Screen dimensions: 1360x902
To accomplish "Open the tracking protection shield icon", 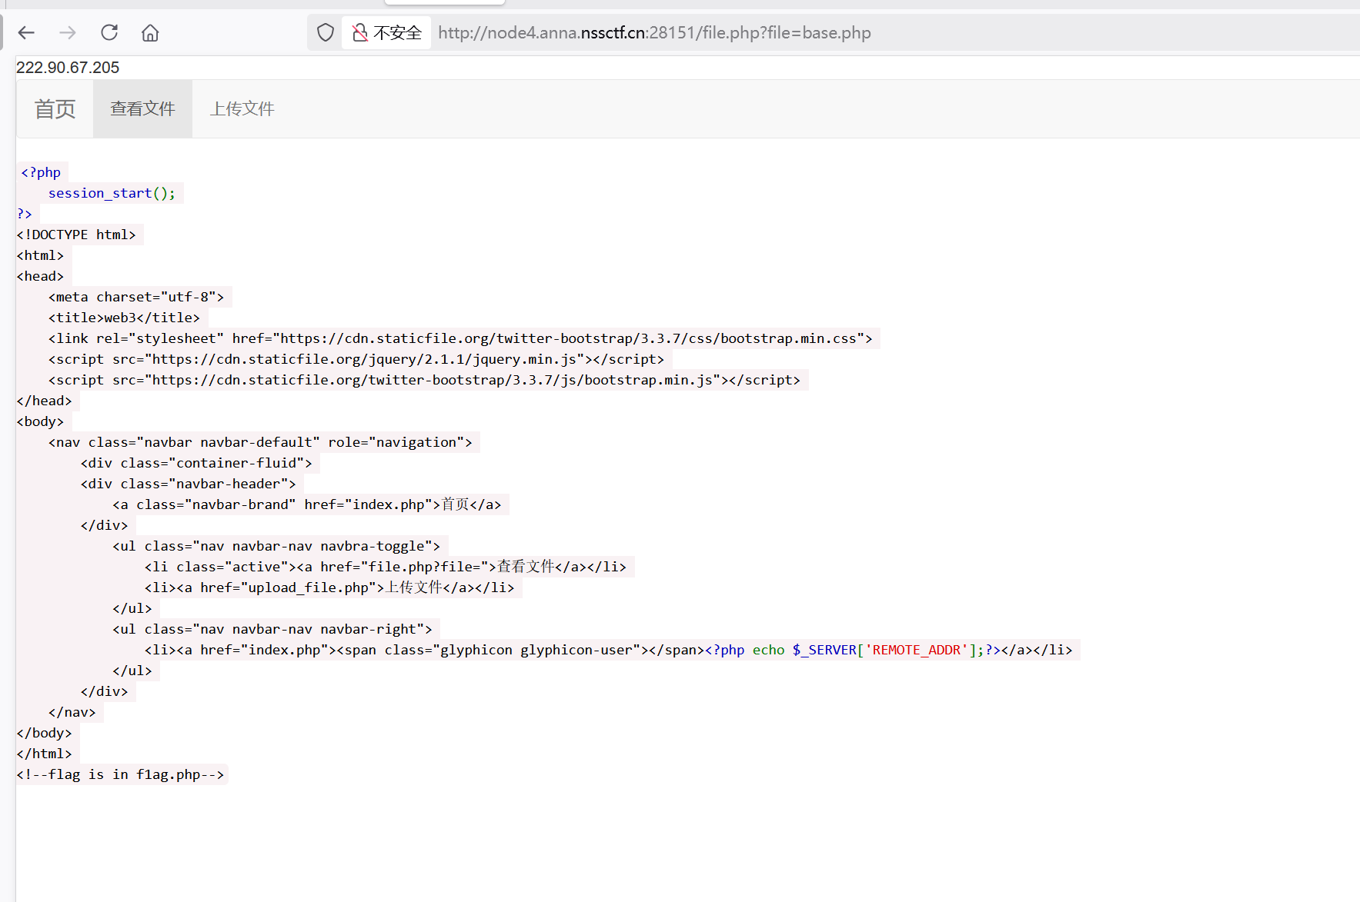I will coord(326,32).
